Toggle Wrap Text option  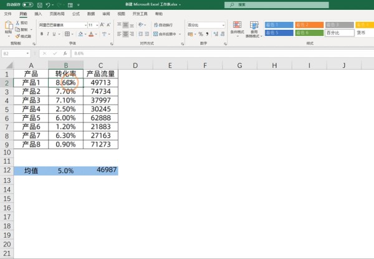163,25
